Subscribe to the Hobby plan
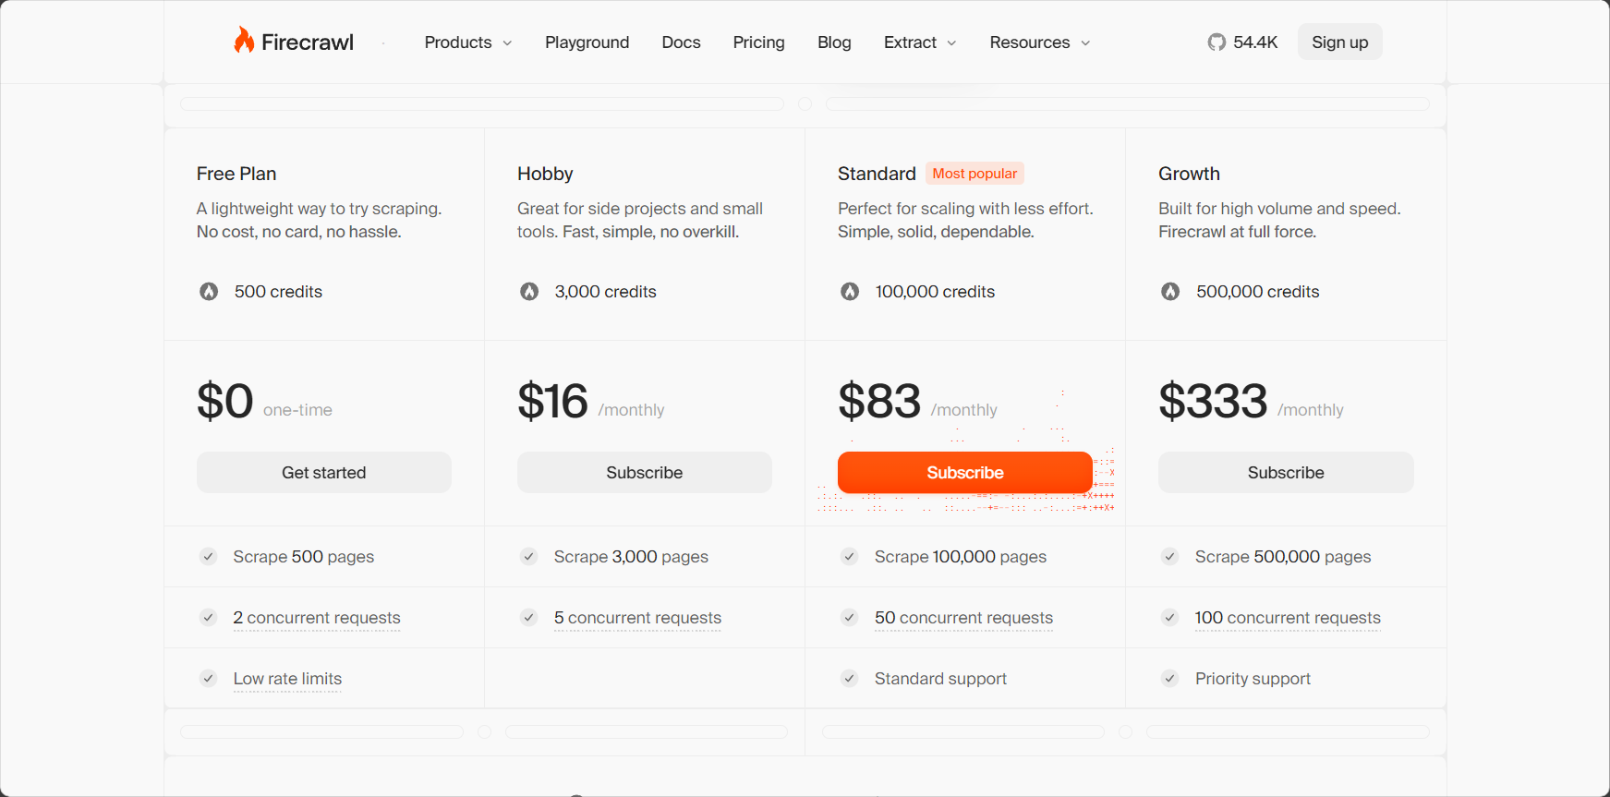This screenshot has width=1610, height=797. click(x=645, y=473)
